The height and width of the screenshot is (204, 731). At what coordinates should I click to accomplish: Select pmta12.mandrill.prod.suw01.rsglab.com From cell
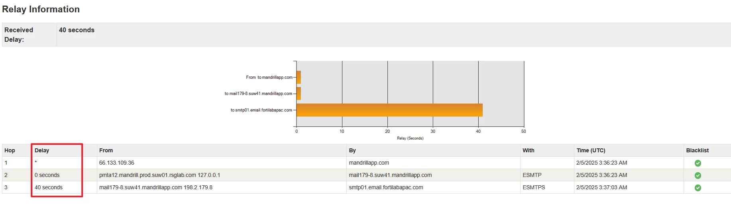point(159,175)
